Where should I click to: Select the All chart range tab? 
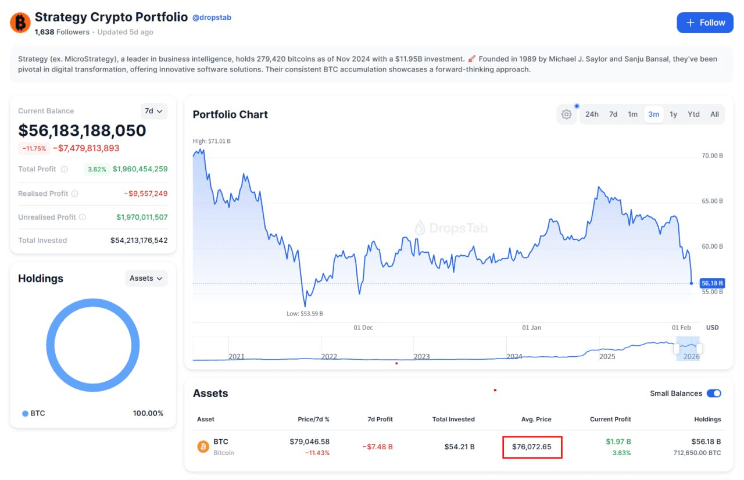[714, 114]
